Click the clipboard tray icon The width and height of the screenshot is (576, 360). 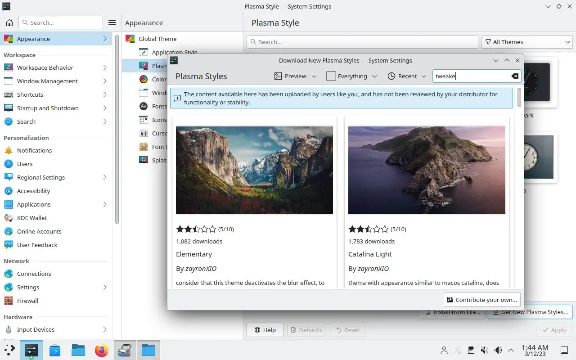471,350
